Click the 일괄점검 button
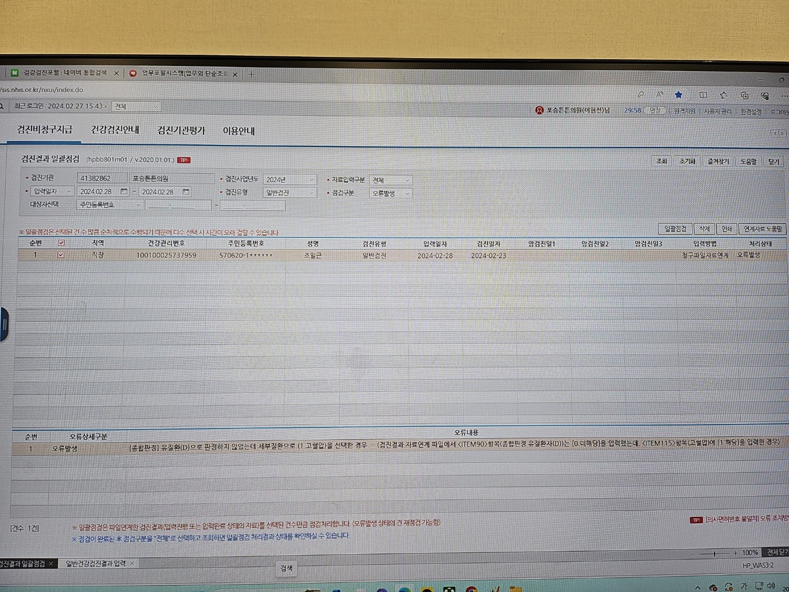 coord(675,228)
